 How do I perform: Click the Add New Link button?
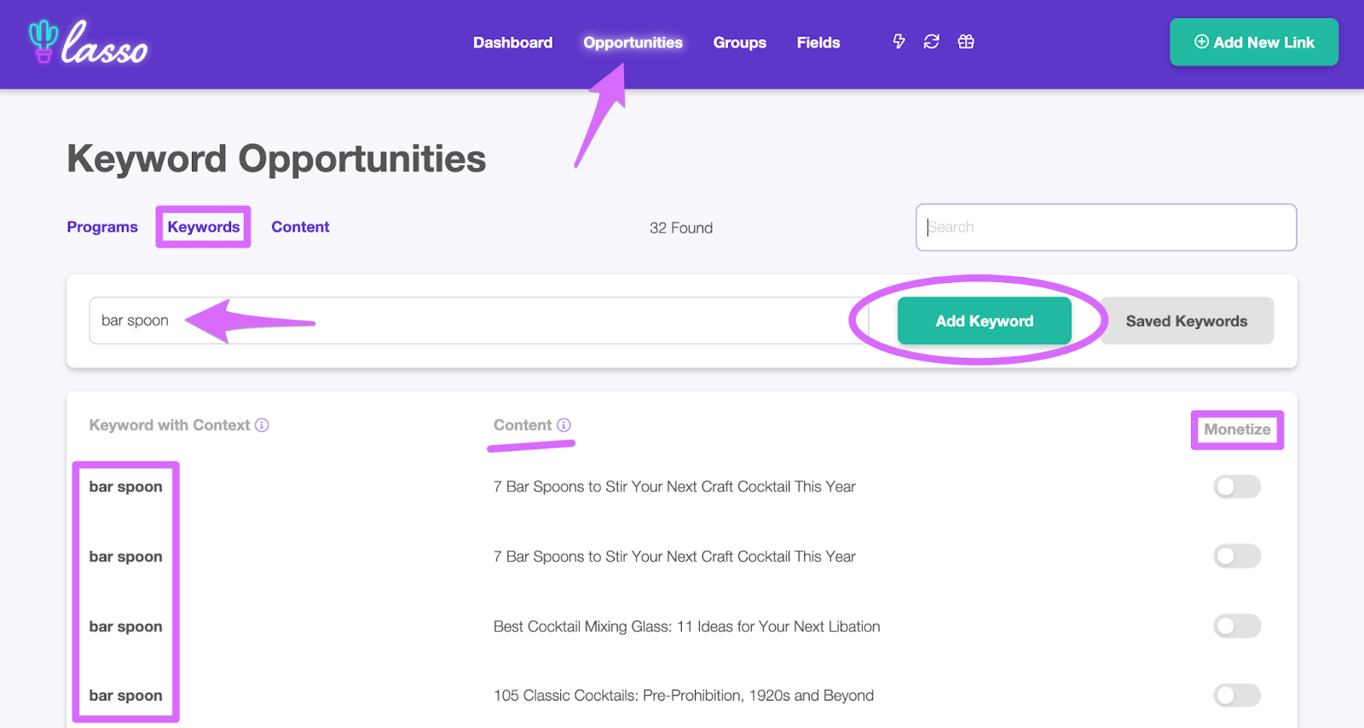[x=1254, y=42]
